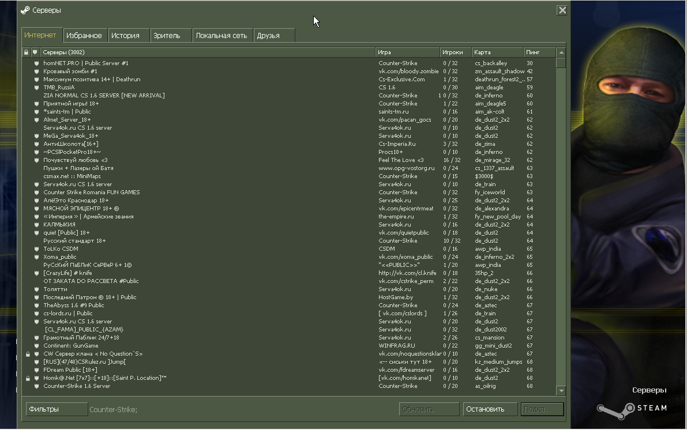Click lock icon beside CW Сервер клана row

(28, 354)
